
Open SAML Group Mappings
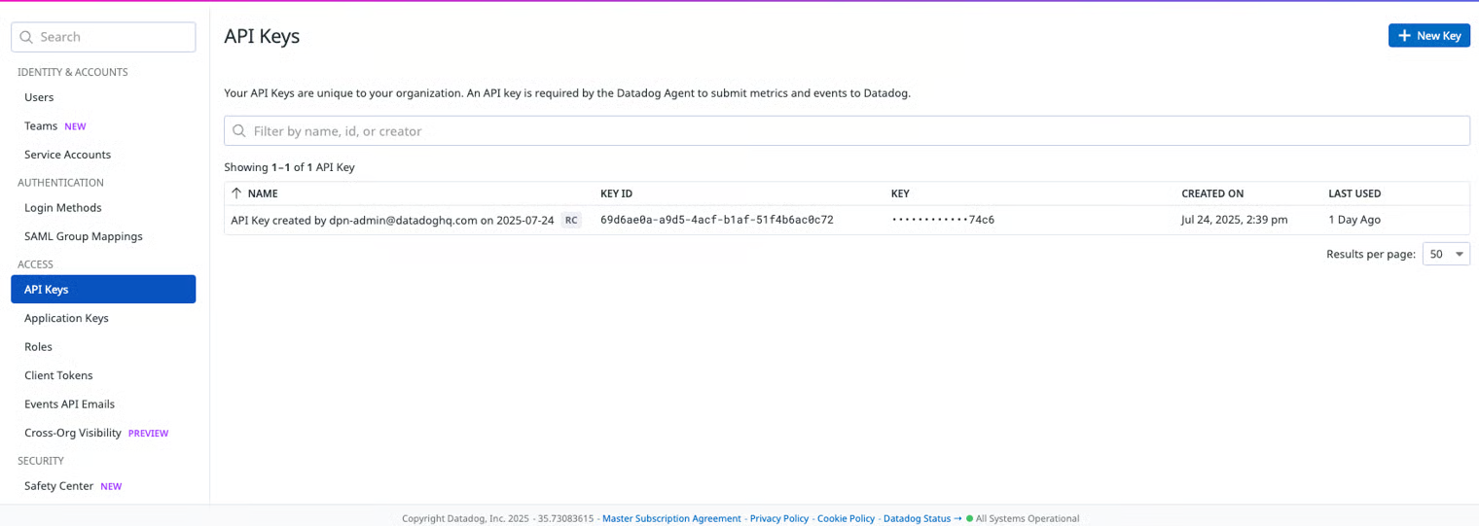pyautogui.click(x=83, y=236)
